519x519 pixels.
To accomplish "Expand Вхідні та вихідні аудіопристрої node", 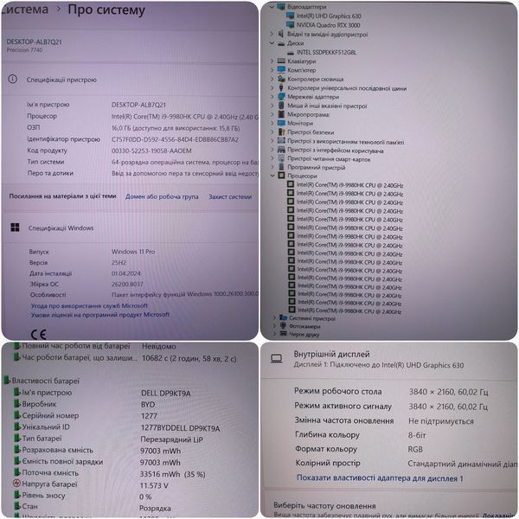I will click(272, 34).
